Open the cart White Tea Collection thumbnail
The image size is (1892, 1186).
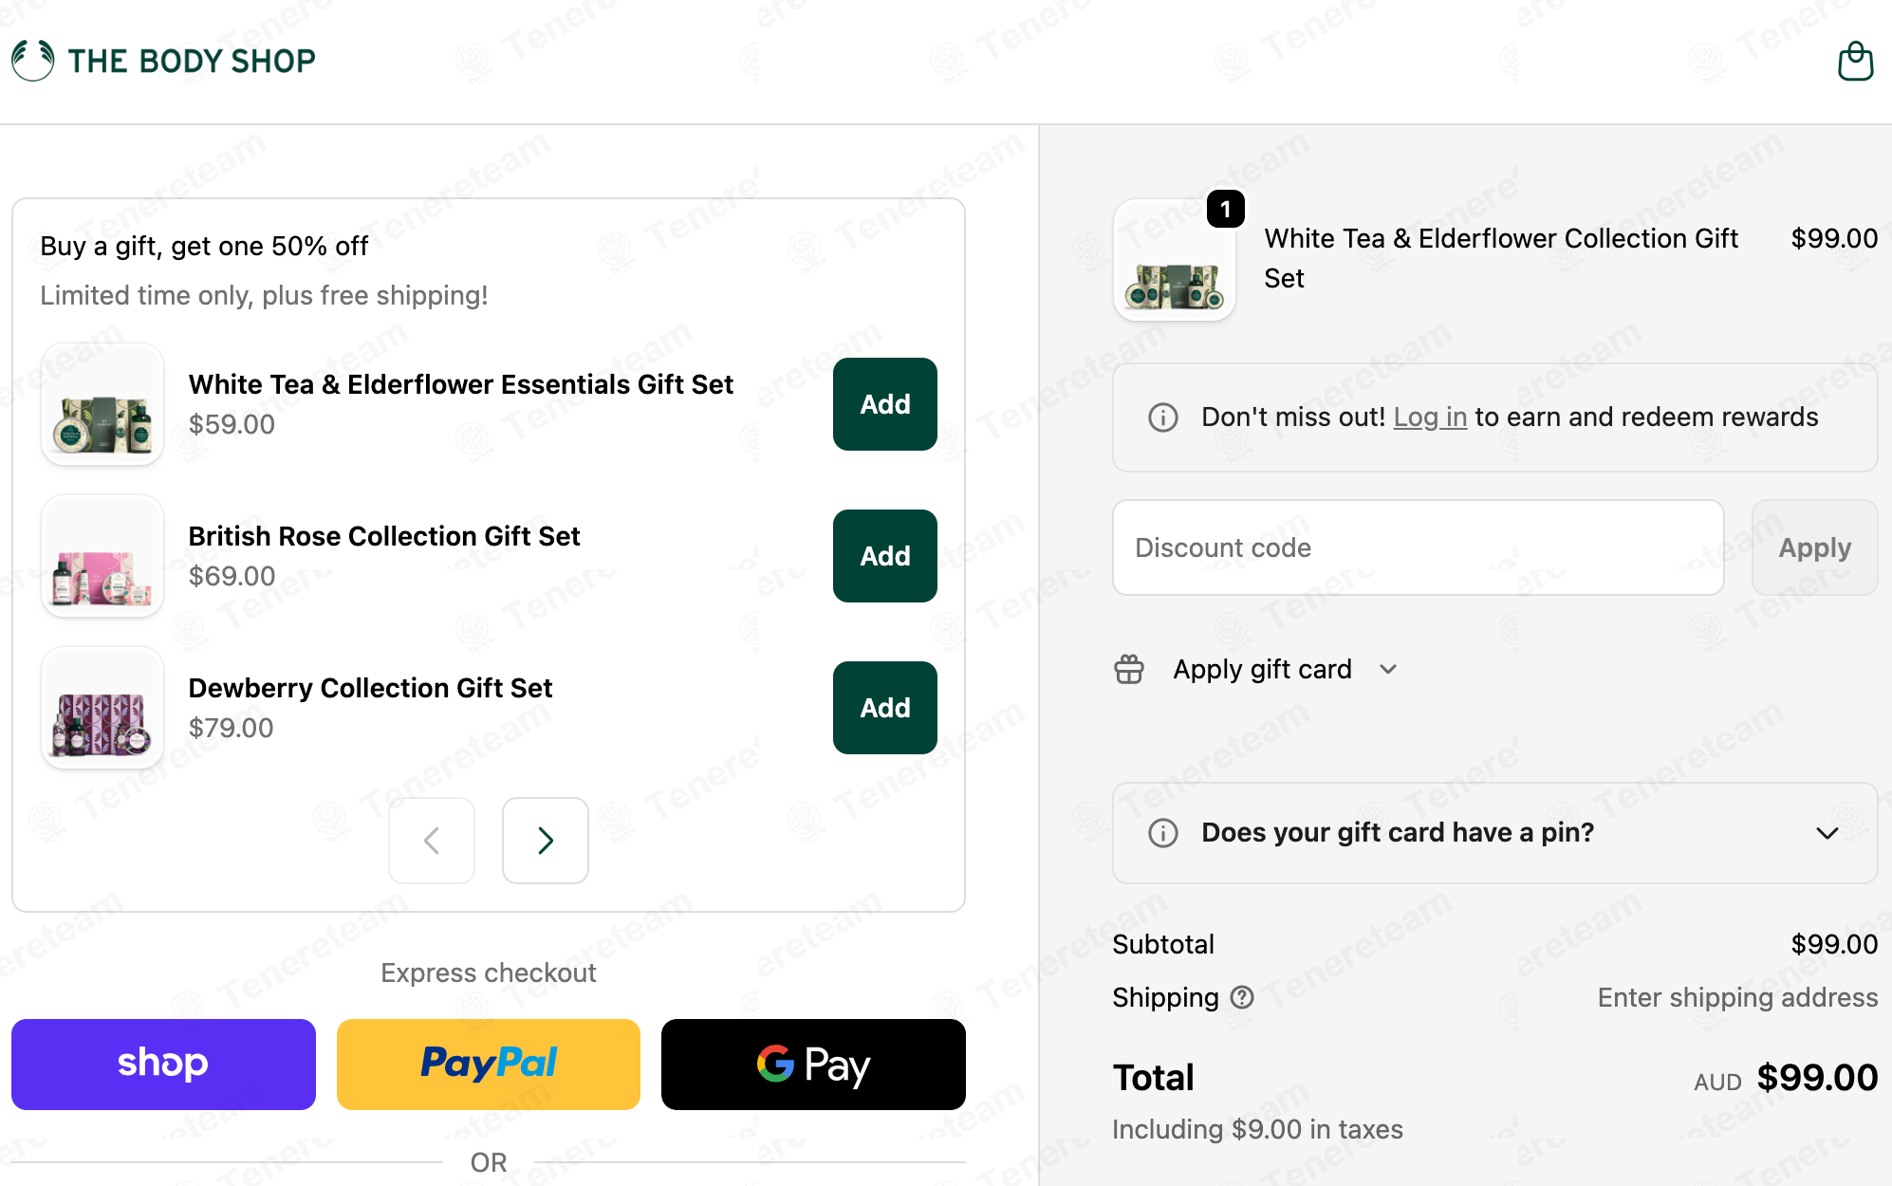(1175, 260)
